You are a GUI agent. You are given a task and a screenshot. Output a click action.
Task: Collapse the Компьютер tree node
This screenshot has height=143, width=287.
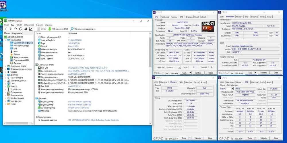pyautogui.click(x=5, y=40)
